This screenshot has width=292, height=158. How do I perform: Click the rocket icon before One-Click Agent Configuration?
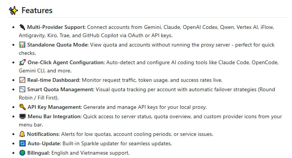click(22, 62)
